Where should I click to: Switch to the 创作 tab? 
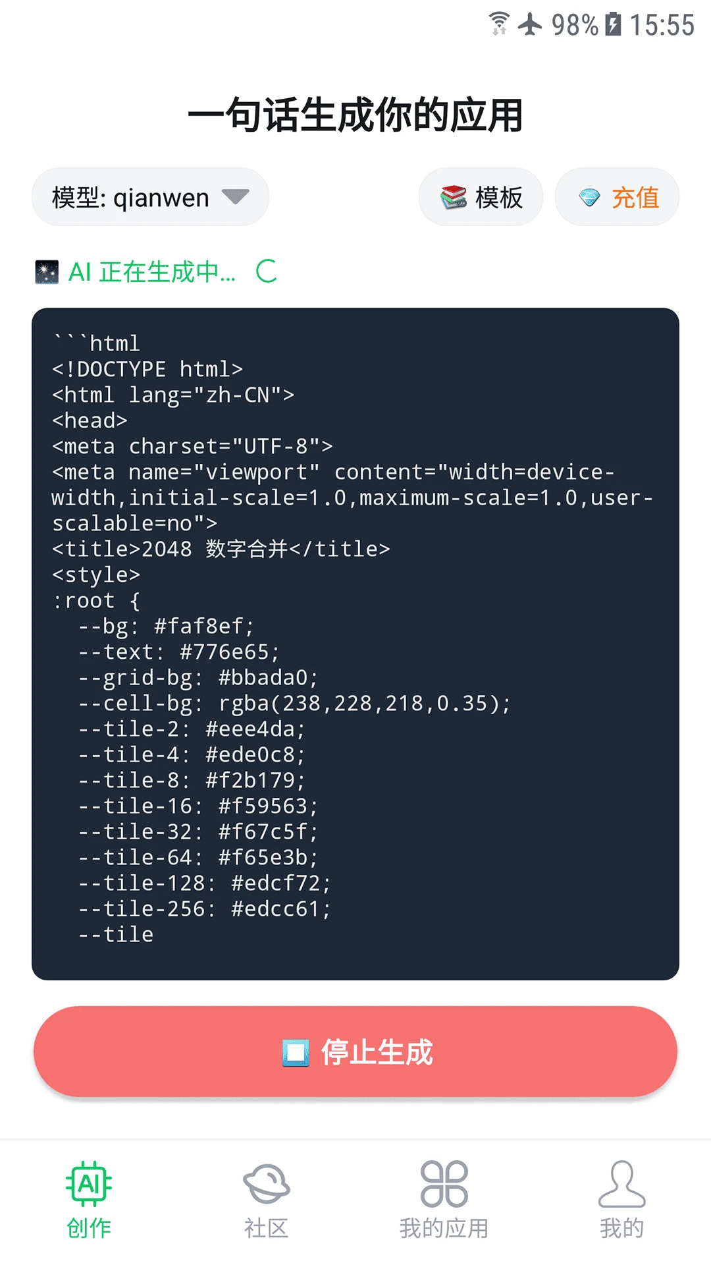click(89, 1200)
